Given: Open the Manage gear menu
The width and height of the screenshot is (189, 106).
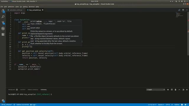Looking at the screenshot, I should point(3,101).
